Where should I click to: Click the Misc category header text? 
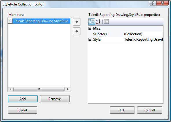click(x=97, y=29)
